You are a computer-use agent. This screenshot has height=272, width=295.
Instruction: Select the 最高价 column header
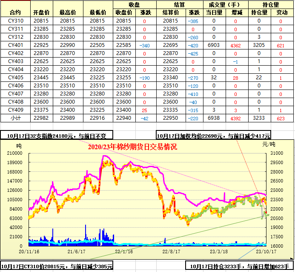pos(69,12)
